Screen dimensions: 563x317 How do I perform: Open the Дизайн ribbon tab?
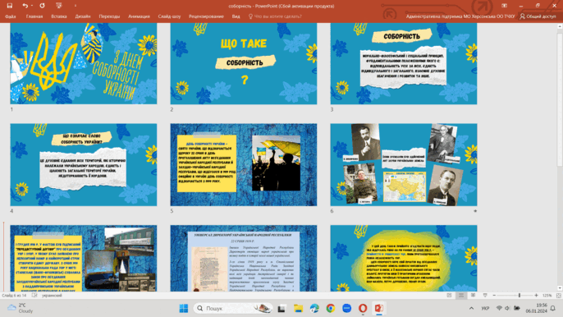click(x=83, y=16)
